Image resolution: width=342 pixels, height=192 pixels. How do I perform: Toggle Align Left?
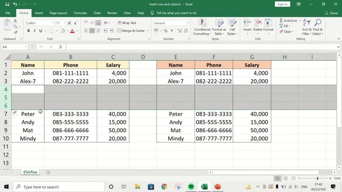(86, 30)
